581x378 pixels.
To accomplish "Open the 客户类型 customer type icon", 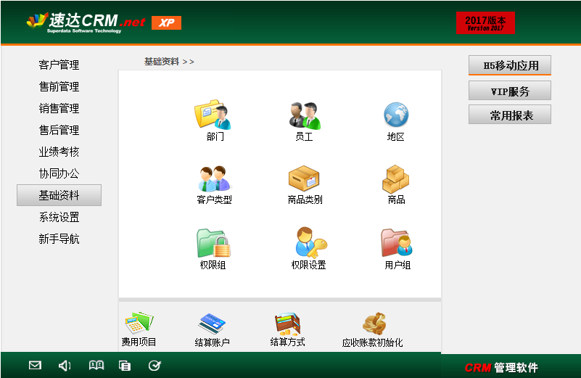I will coord(214,178).
